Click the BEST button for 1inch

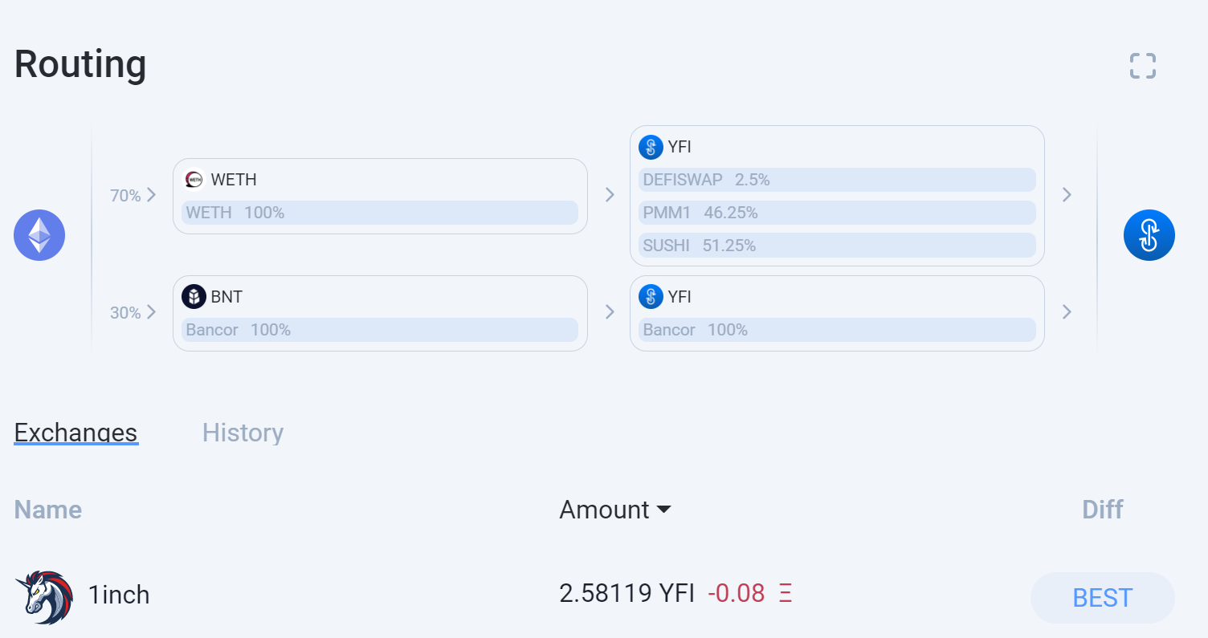pos(1102,598)
